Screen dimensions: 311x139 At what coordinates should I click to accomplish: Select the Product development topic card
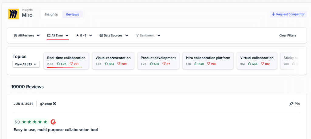coord(158,61)
